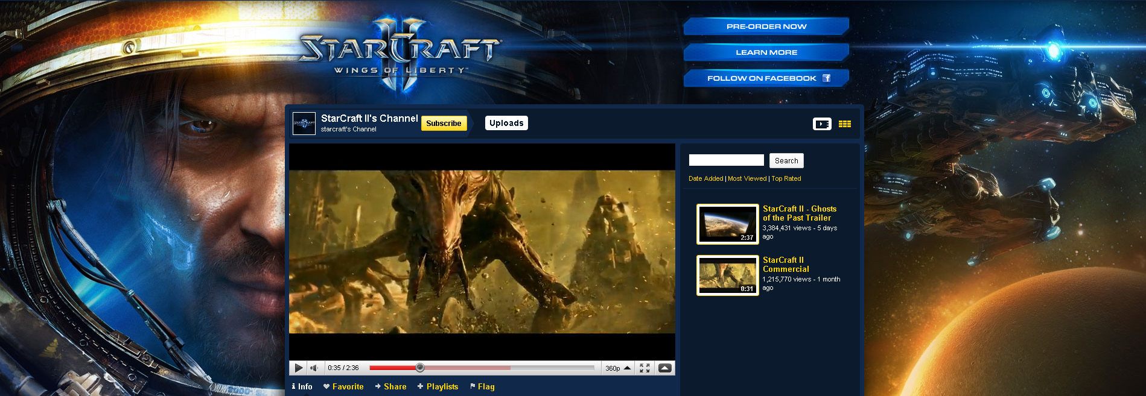Image resolution: width=1146 pixels, height=396 pixels.
Task: Click the Ghosts of the Past Trailer title
Action: pyautogui.click(x=800, y=213)
